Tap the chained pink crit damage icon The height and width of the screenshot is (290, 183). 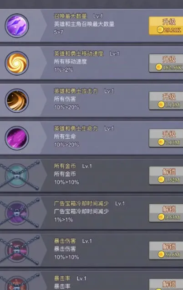[x=17, y=250]
